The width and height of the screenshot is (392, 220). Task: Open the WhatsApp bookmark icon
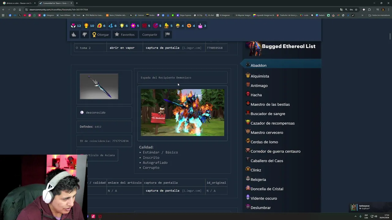pyautogui.click(x=34, y=15)
